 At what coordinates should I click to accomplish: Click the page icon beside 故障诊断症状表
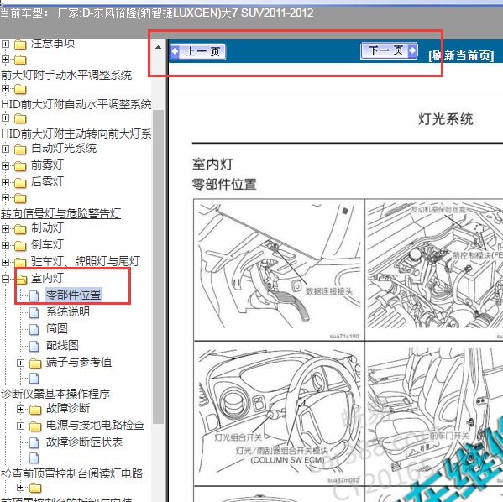[x=34, y=442]
